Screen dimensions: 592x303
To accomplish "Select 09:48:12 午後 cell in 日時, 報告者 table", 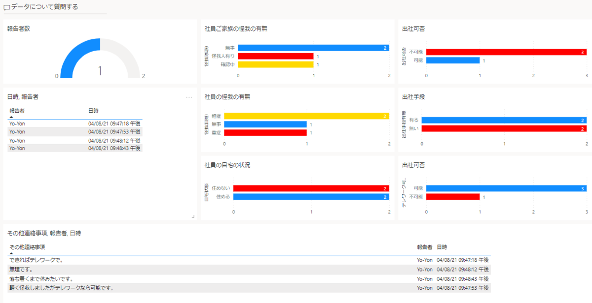I will [x=114, y=140].
